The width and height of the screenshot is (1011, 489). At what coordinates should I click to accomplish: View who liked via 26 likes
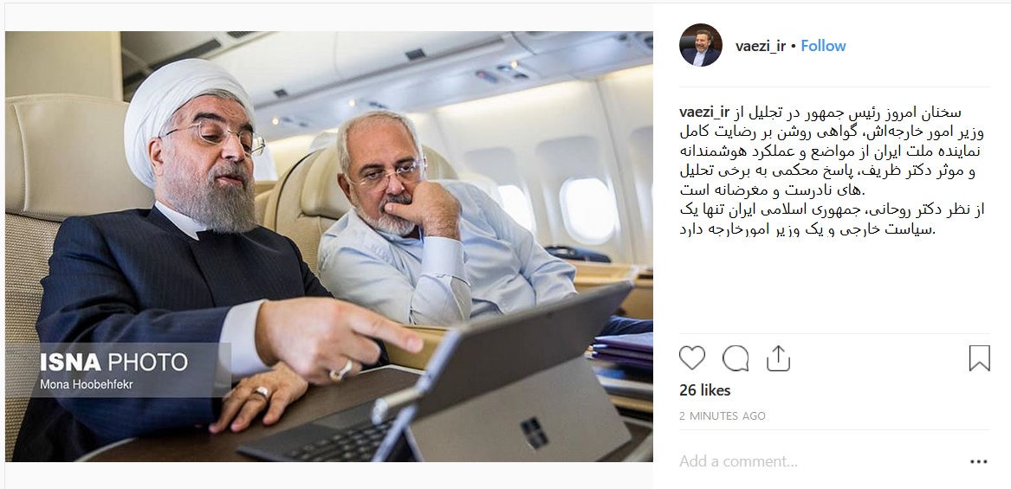pos(704,390)
